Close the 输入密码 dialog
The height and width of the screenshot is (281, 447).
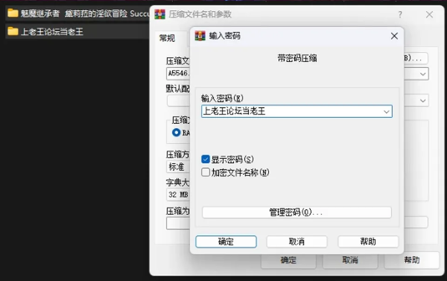(394, 36)
